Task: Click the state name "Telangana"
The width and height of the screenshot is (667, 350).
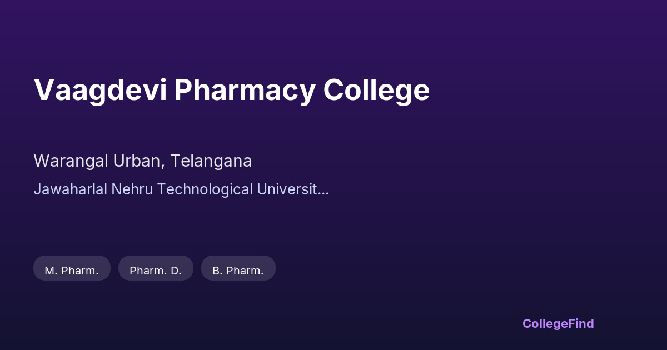Action: (211, 161)
